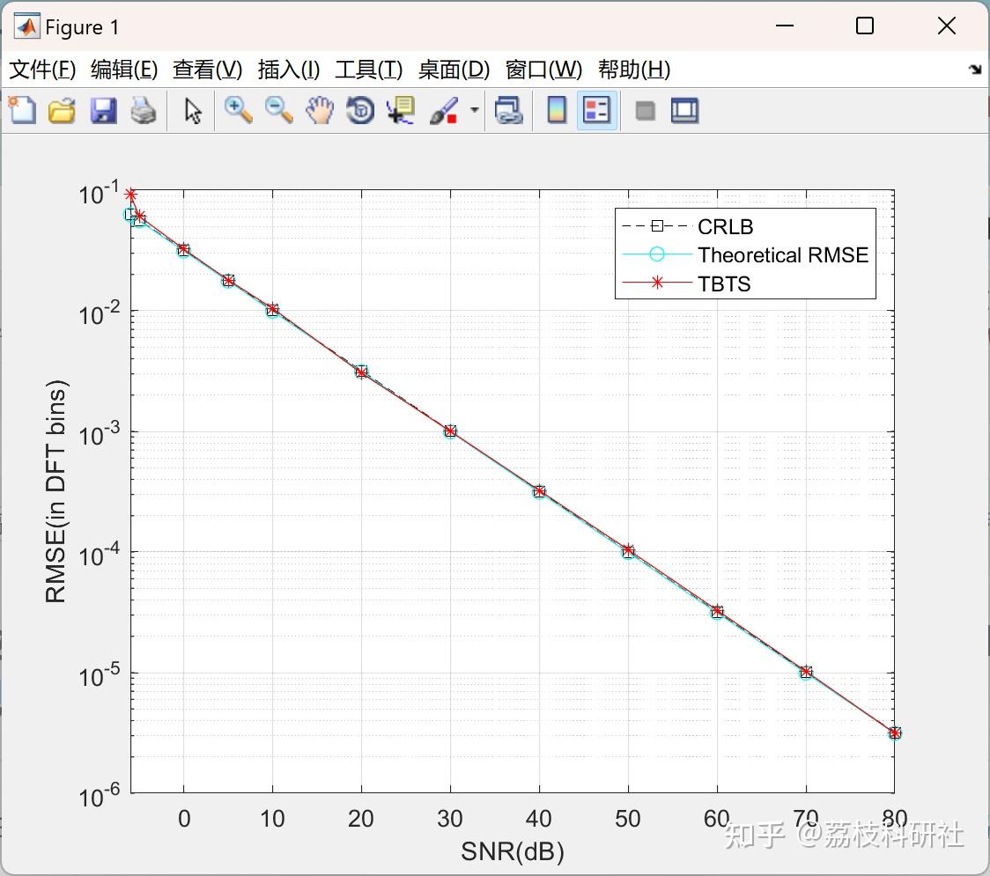Open the 桌面(D) menu

click(454, 70)
